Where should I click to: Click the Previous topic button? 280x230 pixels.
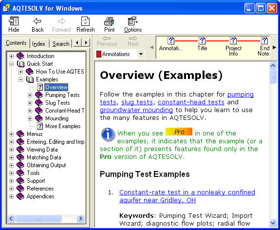click(107, 41)
